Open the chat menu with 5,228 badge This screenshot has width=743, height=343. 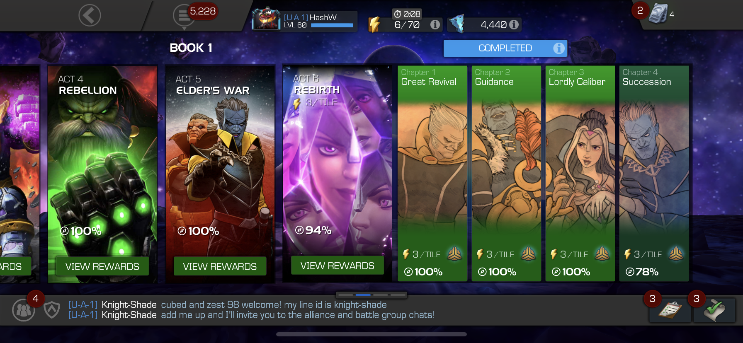point(184,16)
